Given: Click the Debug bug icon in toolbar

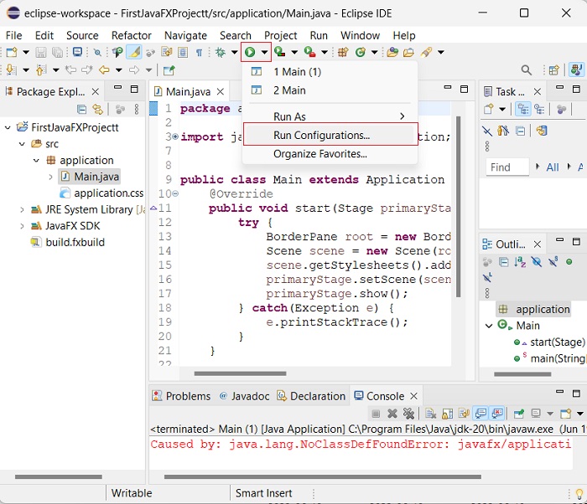Looking at the screenshot, I should [x=221, y=52].
